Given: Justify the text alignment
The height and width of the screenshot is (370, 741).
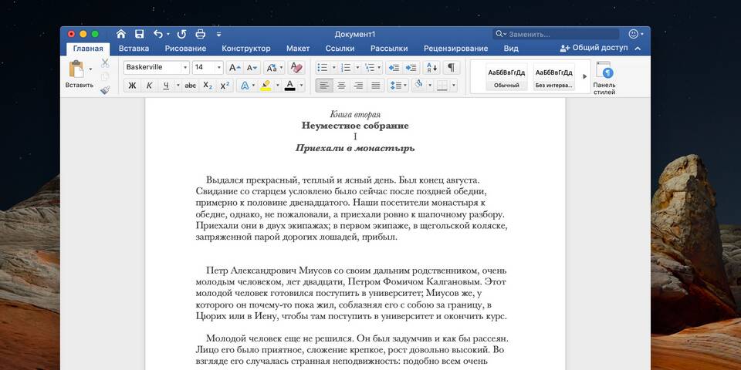Looking at the screenshot, I should click(376, 86).
